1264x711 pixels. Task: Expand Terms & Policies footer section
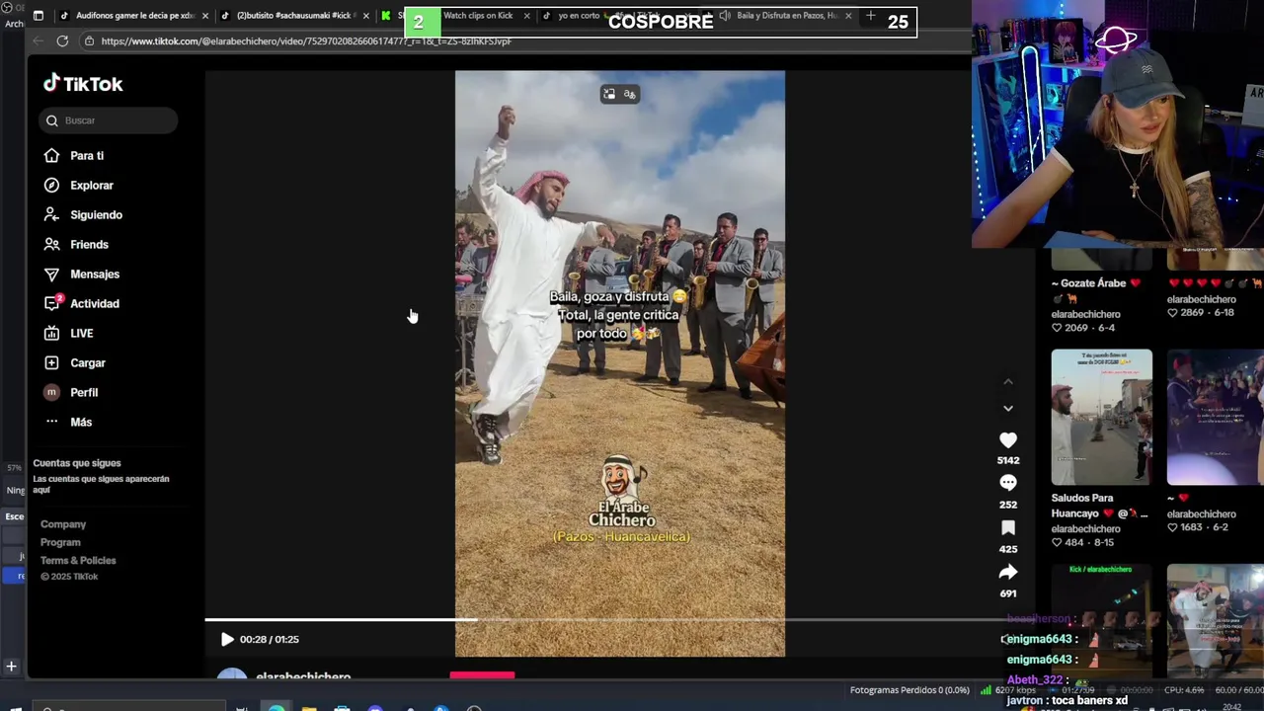(78, 560)
